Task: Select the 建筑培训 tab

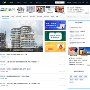Action: point(39,16)
